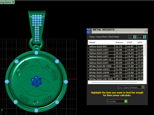The width and height of the screenshot is (154, 115).
Task: Select the Yellow Gold:18KY R... row
Action: pos(116,59)
